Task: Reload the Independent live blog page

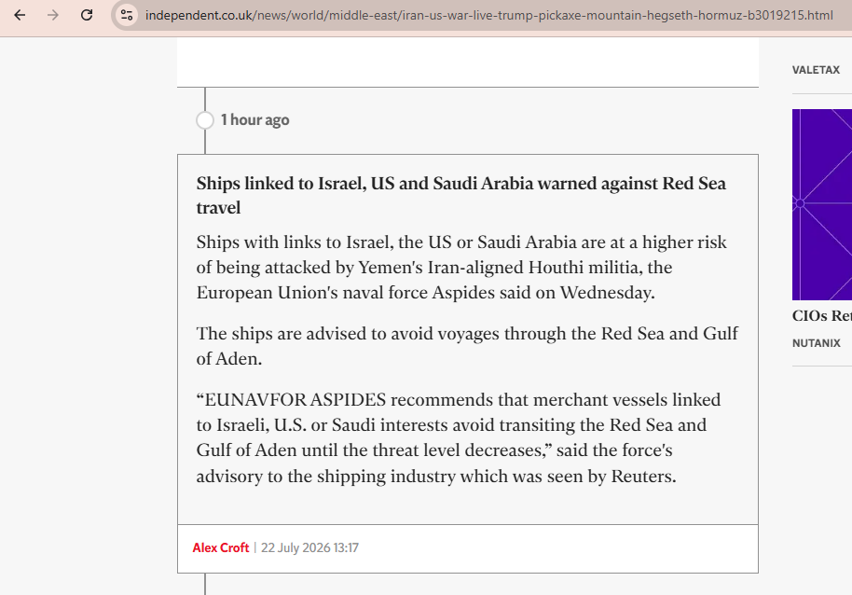Action: [x=87, y=15]
